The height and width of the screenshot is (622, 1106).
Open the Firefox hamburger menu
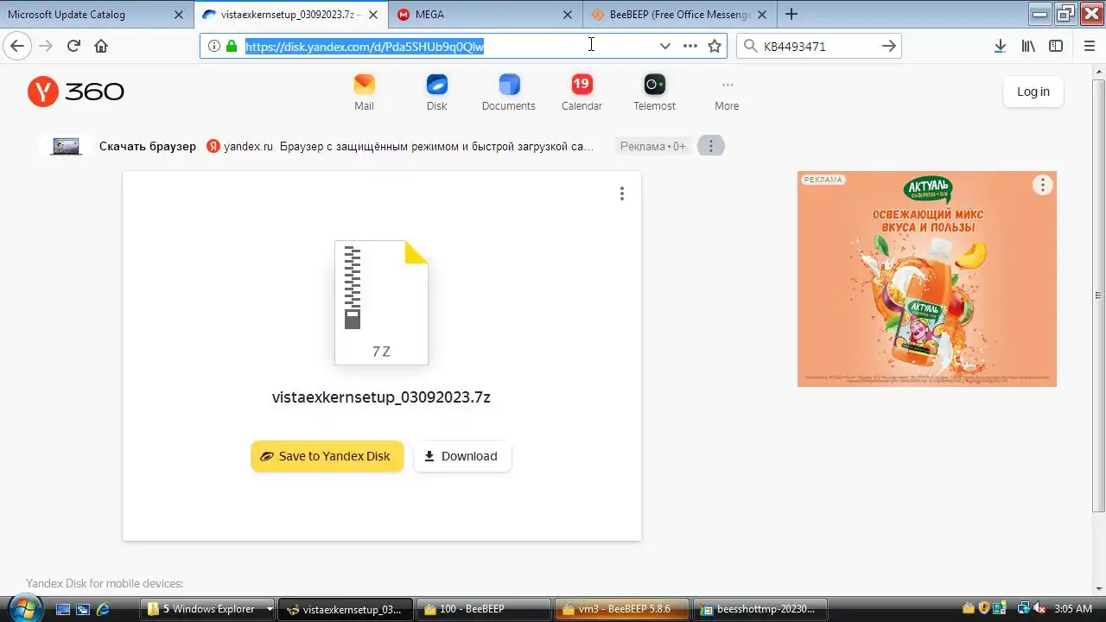1089,47
